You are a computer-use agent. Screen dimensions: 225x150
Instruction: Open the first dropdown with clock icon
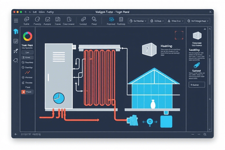pos(138,21)
